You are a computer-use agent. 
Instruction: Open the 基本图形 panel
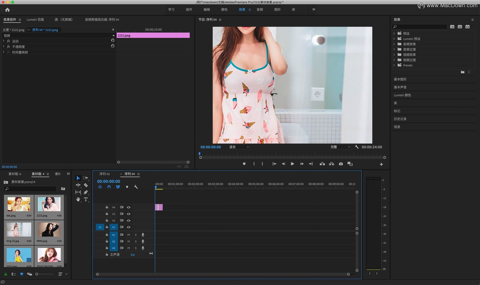(400, 79)
